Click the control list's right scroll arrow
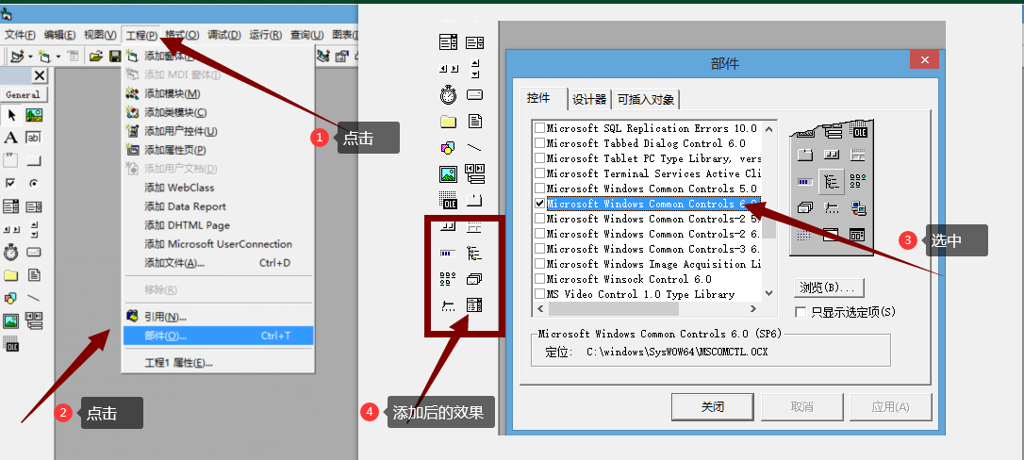Screen dimensions: 1024x460 (753, 308)
